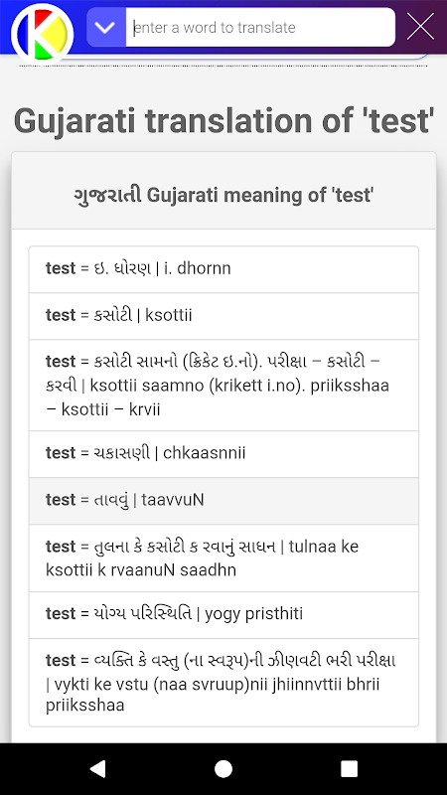447x795 pixels.
Task: Select the 'ksottii' translation entry
Action: tap(223, 316)
